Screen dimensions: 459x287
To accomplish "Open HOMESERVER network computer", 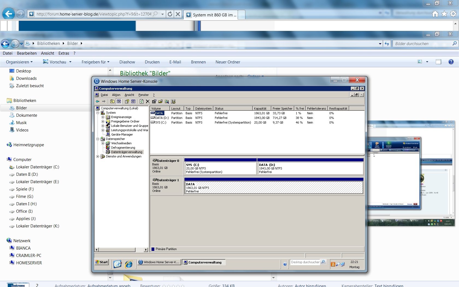I will [29, 263].
